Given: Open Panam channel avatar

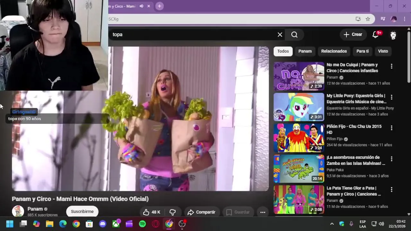Looking at the screenshot, I should click(18, 211).
